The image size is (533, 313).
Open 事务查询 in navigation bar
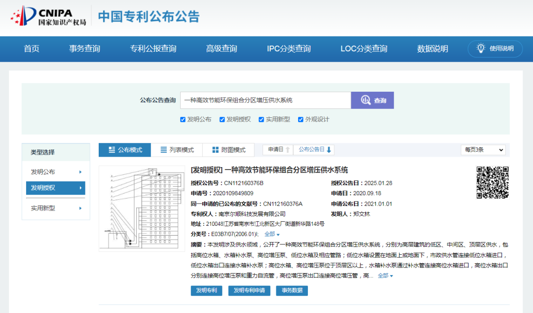[x=85, y=48]
